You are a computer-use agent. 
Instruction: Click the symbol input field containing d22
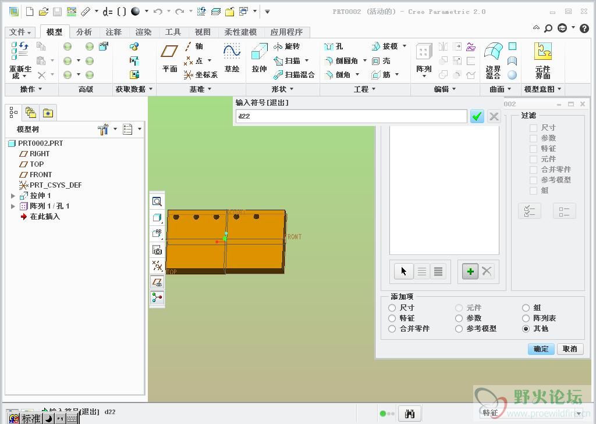[351, 116]
